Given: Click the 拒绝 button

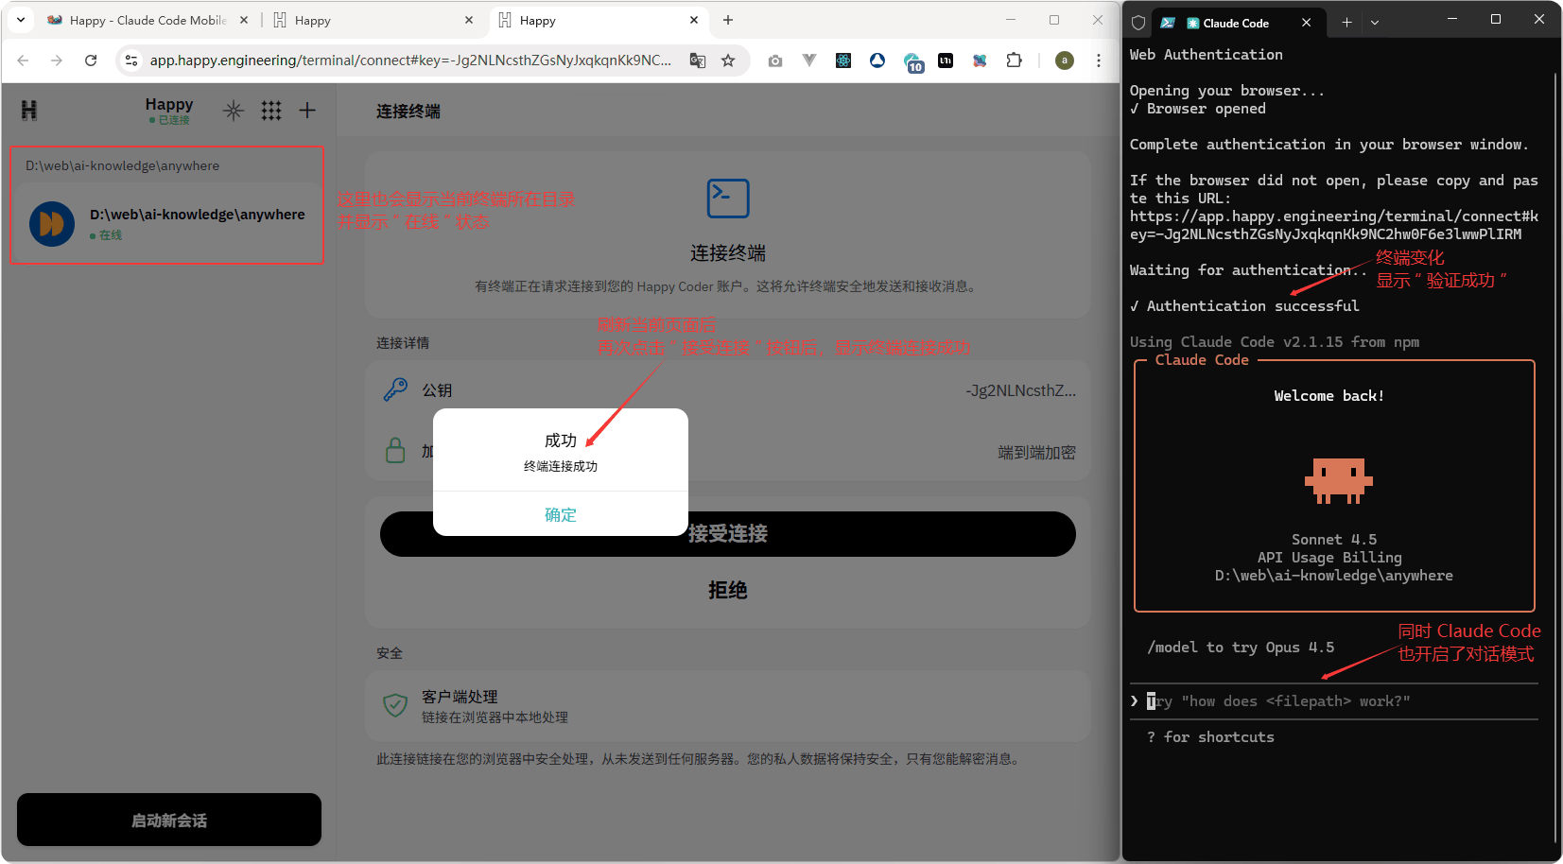Looking at the screenshot, I should (728, 590).
